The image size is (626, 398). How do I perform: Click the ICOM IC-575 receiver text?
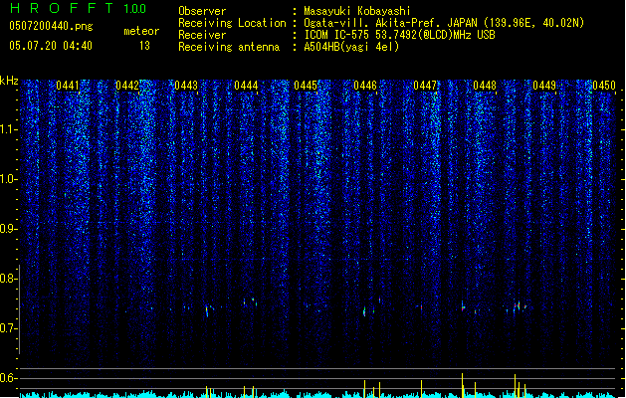coord(399,35)
